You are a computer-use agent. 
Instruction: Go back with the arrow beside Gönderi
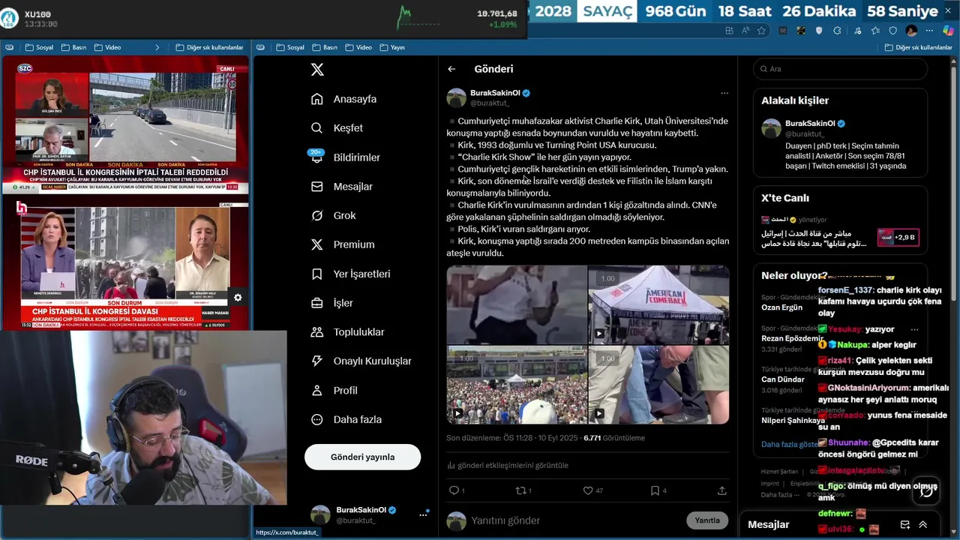point(451,69)
